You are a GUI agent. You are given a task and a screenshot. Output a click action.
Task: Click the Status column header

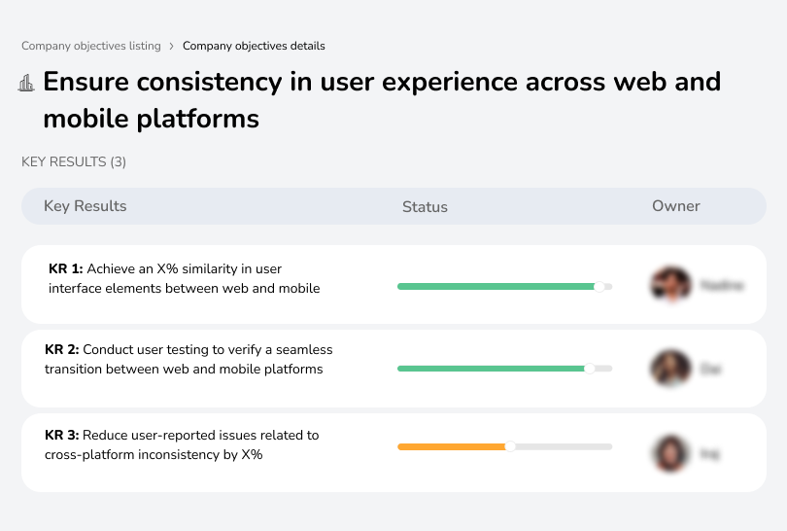tap(425, 206)
